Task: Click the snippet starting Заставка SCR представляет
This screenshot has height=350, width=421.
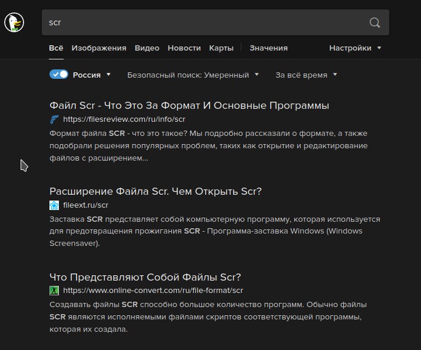Action: coord(214,231)
